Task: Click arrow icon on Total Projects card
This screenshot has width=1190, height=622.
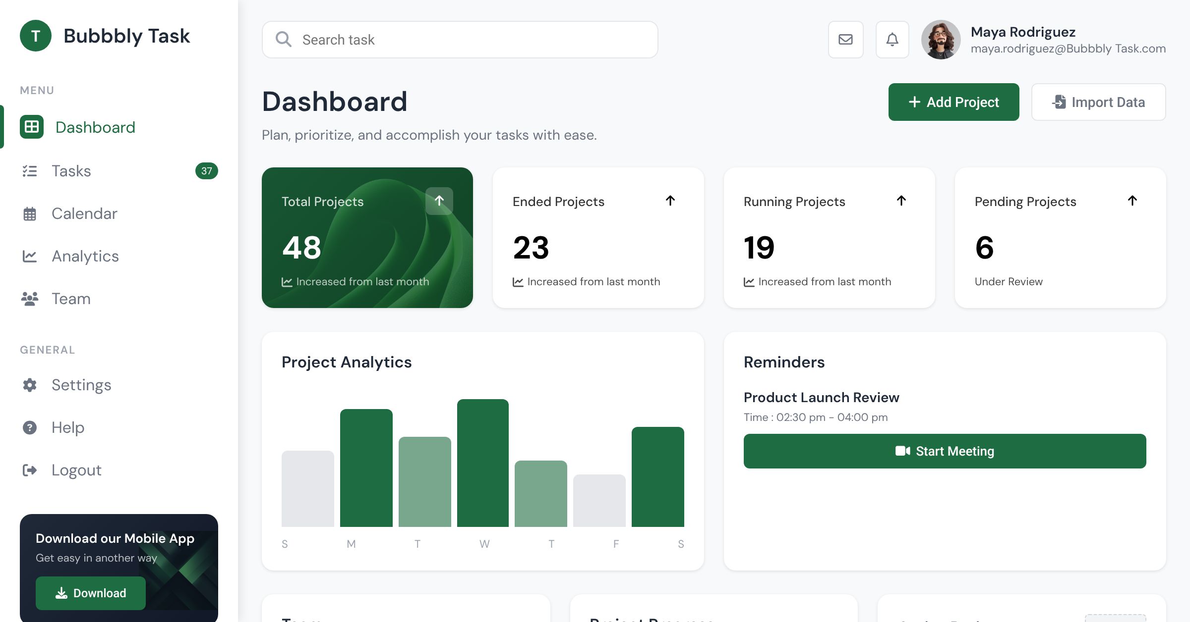Action: (x=439, y=201)
